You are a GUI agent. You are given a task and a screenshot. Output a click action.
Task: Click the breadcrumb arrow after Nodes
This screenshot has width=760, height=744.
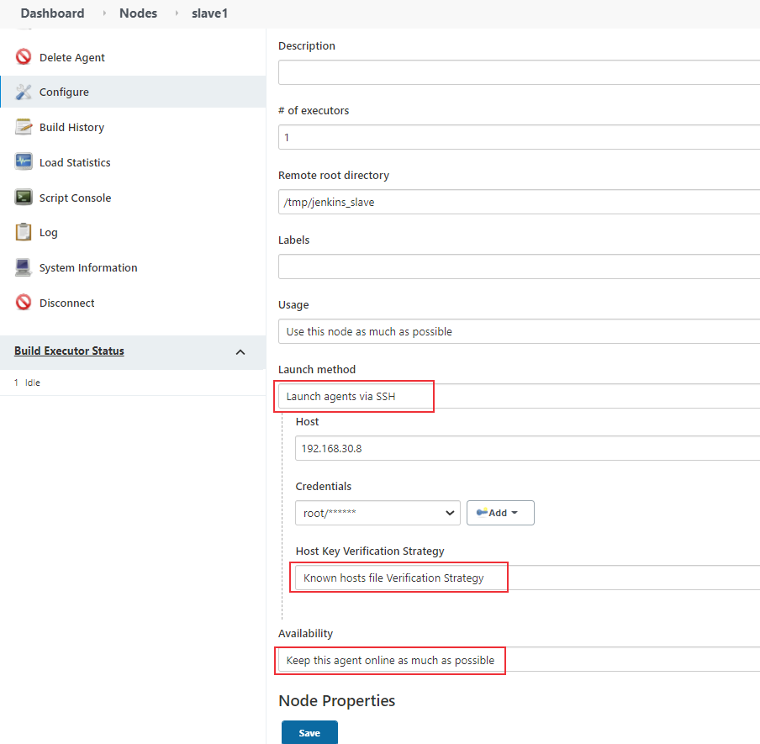(x=177, y=13)
